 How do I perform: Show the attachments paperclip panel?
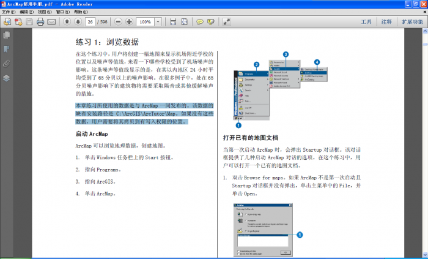pos(7,64)
